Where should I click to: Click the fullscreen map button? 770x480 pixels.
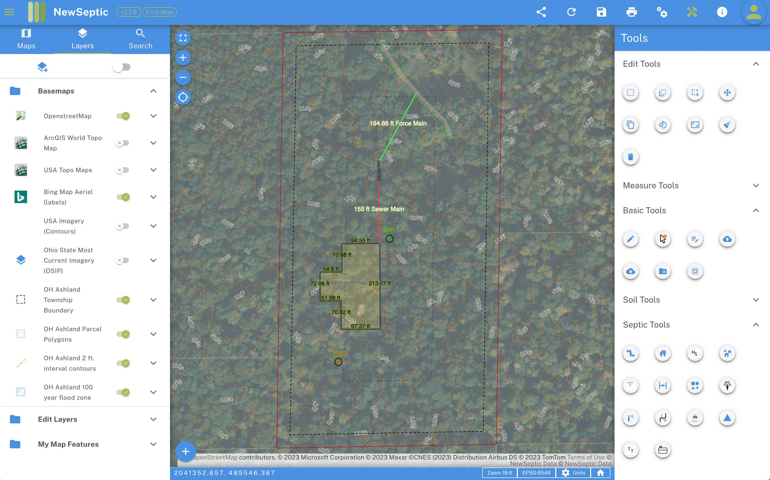click(x=183, y=38)
